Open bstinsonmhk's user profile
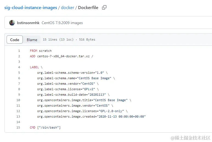The width and height of the screenshot is (212, 142). click(x=28, y=23)
